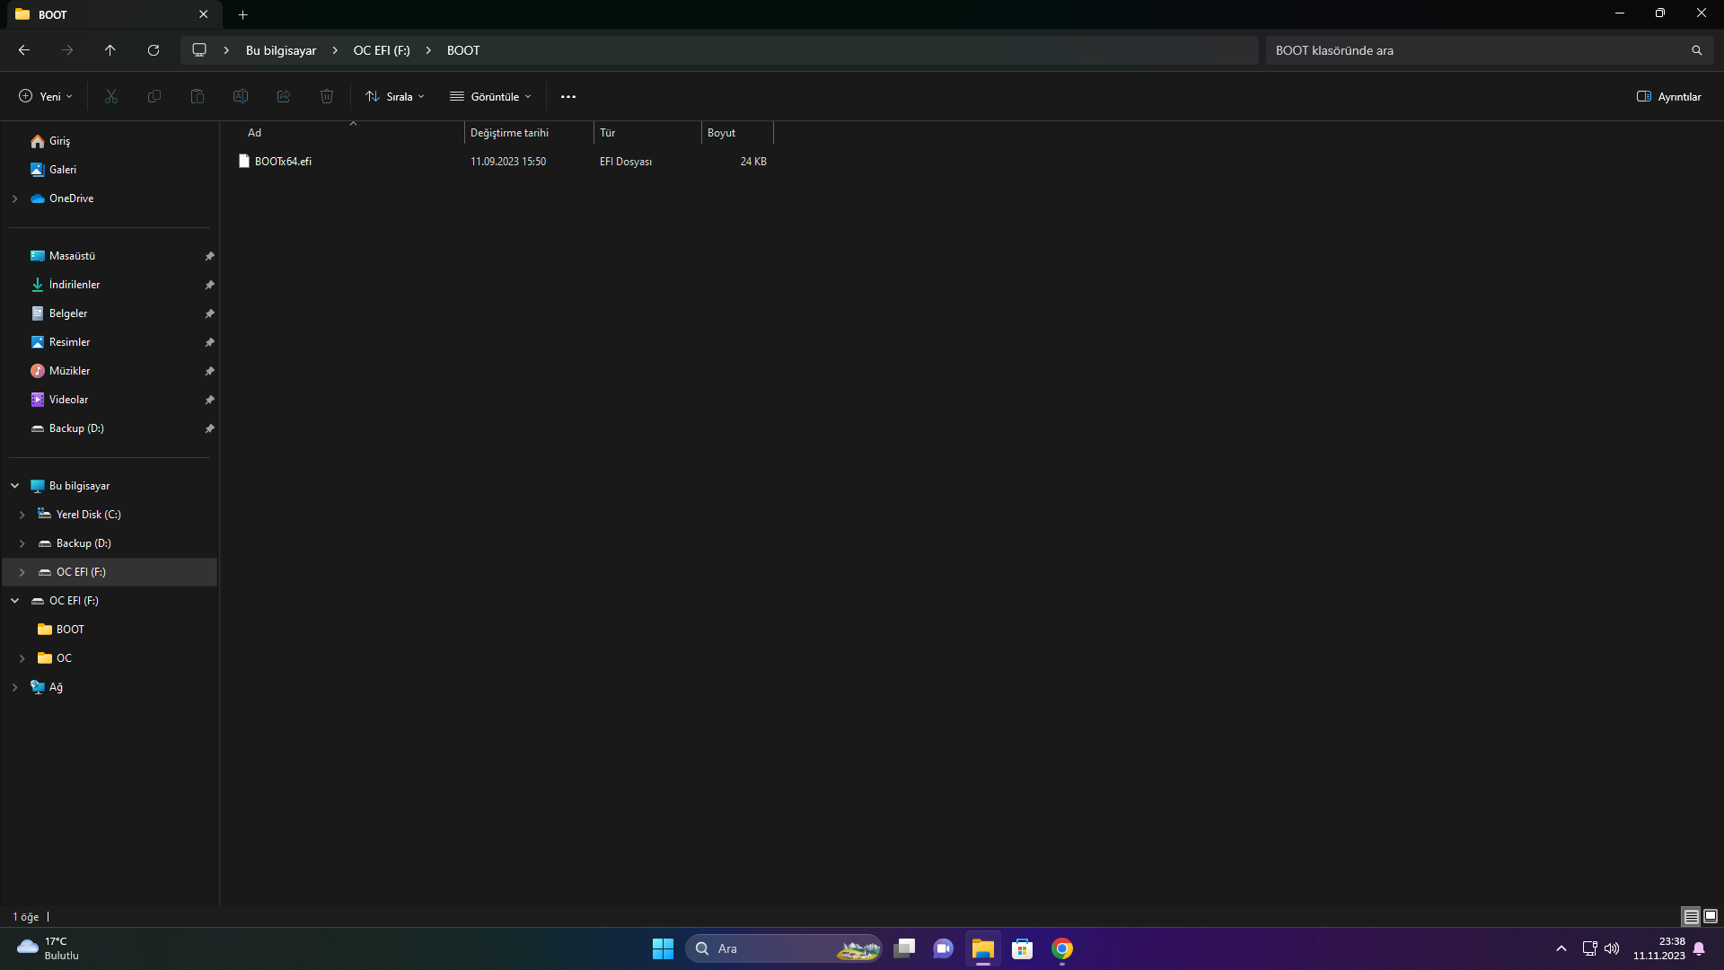Click the back navigation arrow
The image size is (1724, 970).
[x=24, y=50]
